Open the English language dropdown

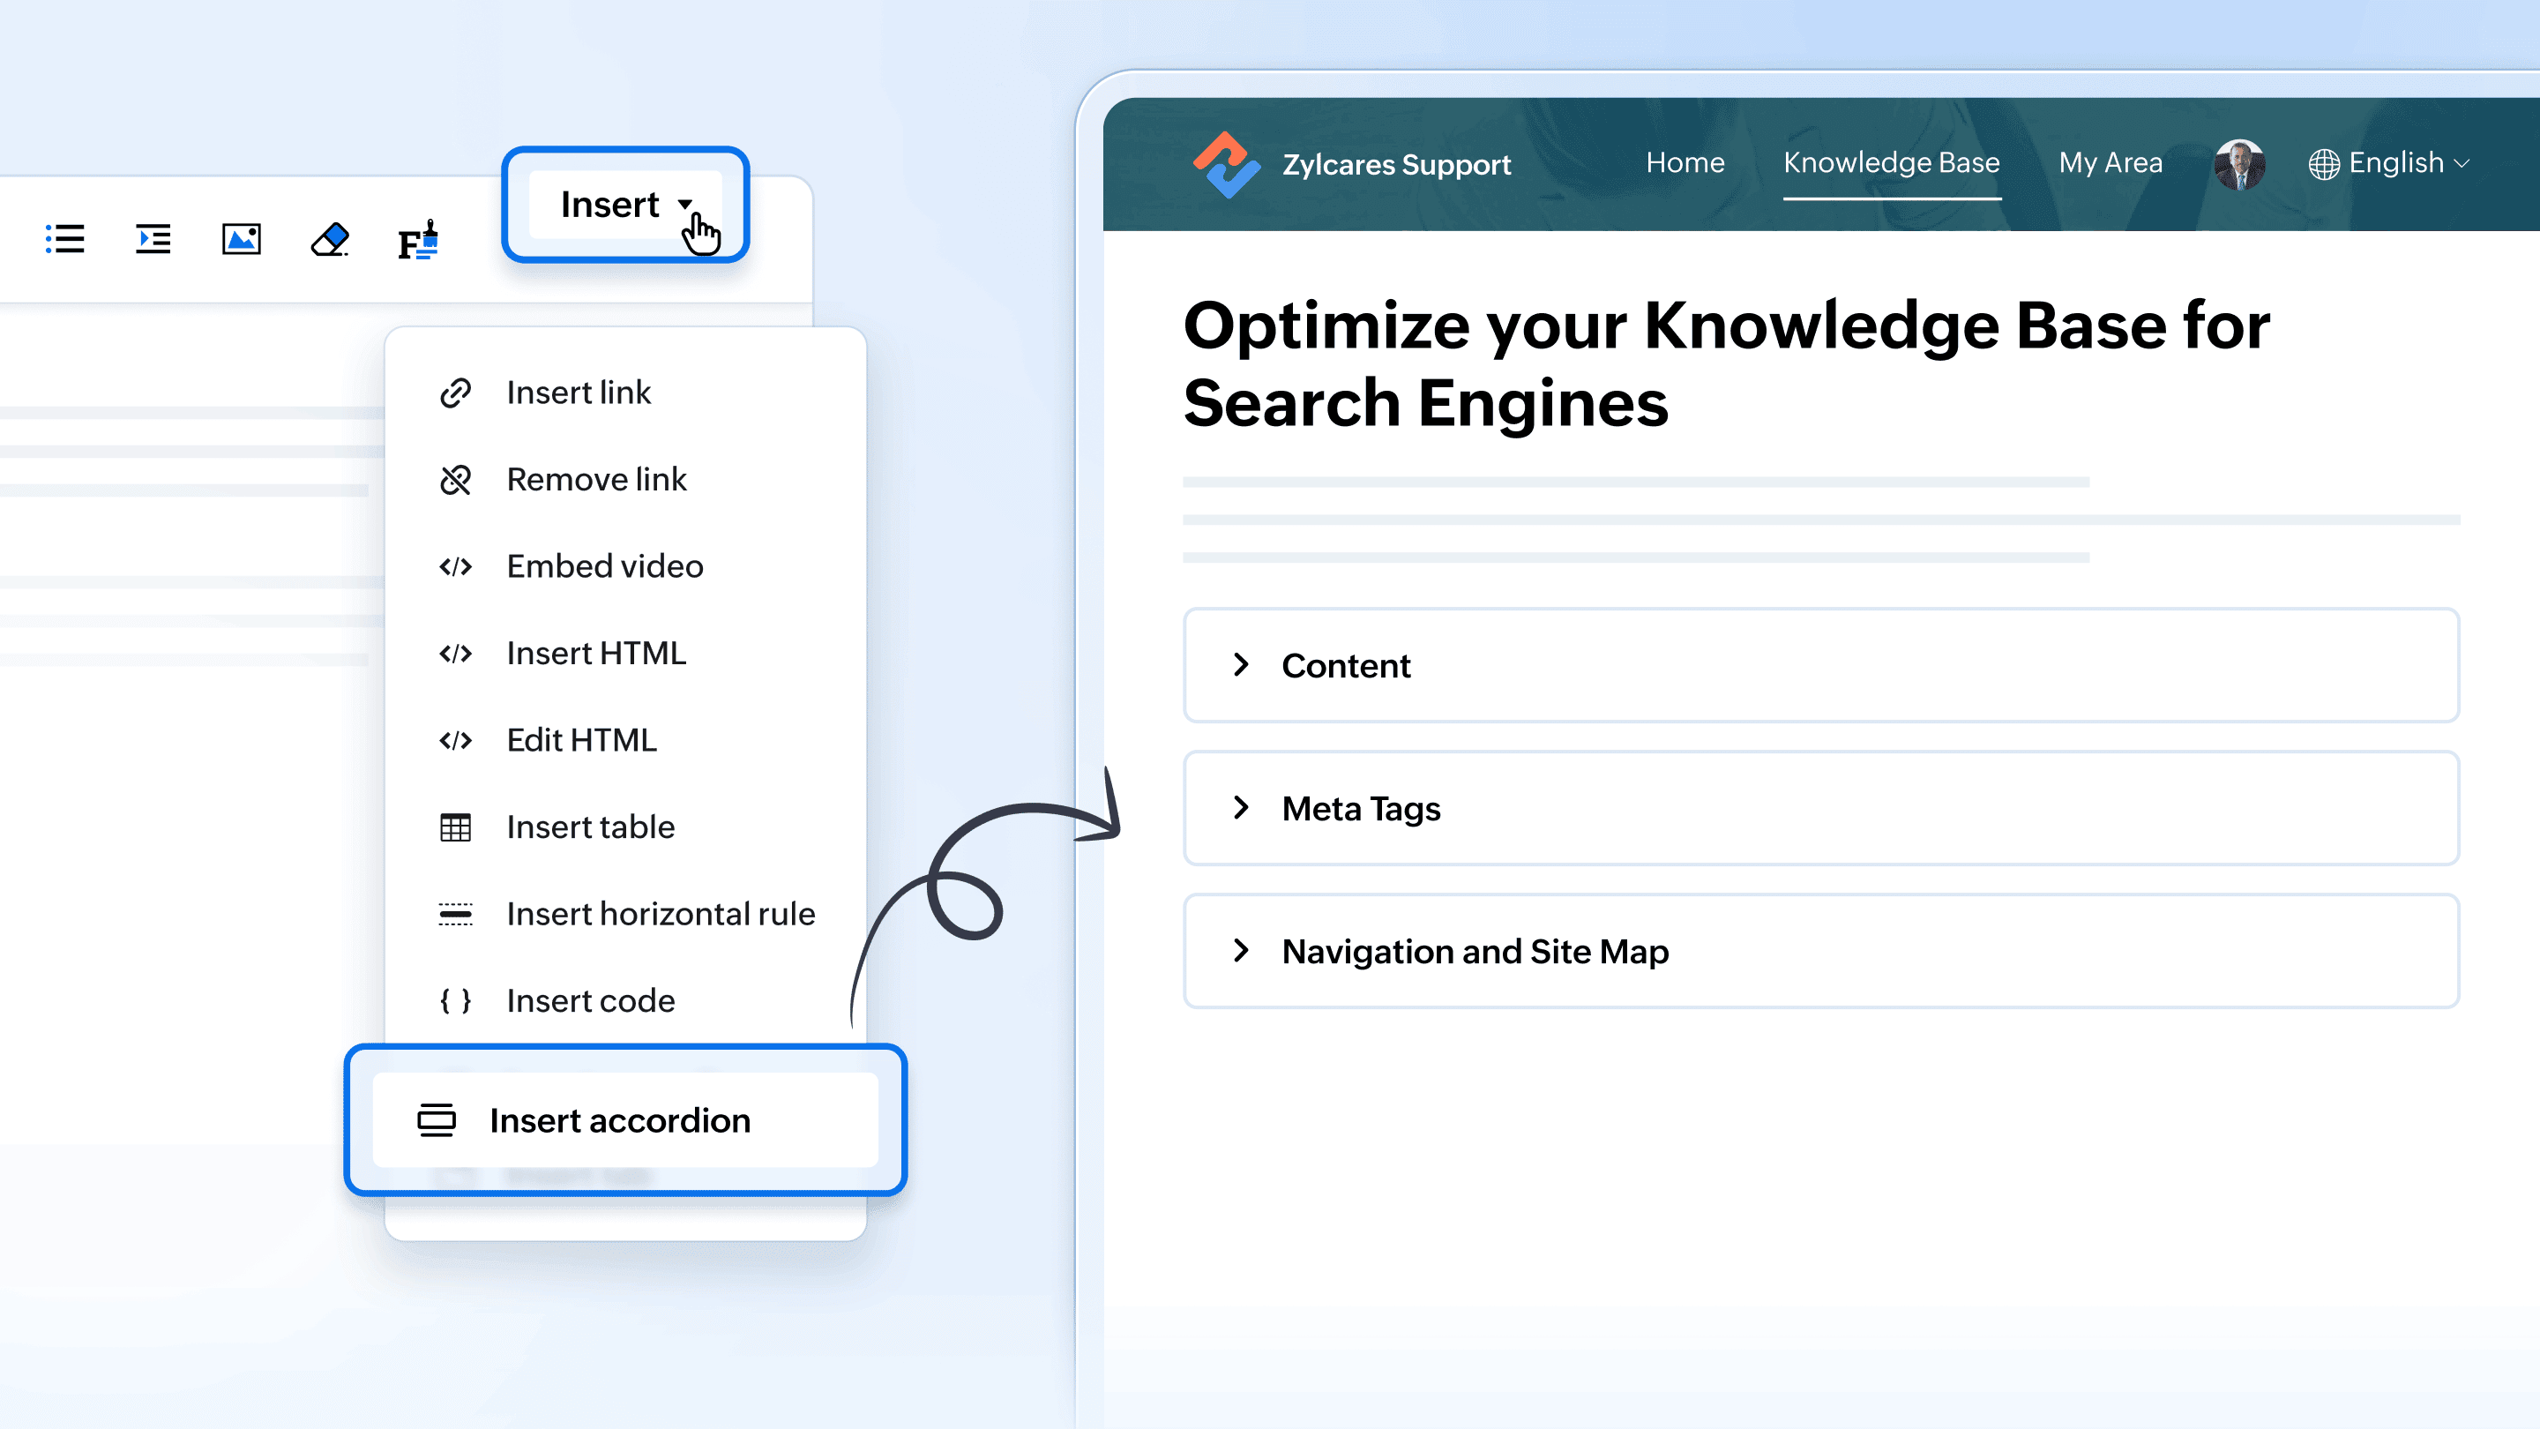(2407, 162)
